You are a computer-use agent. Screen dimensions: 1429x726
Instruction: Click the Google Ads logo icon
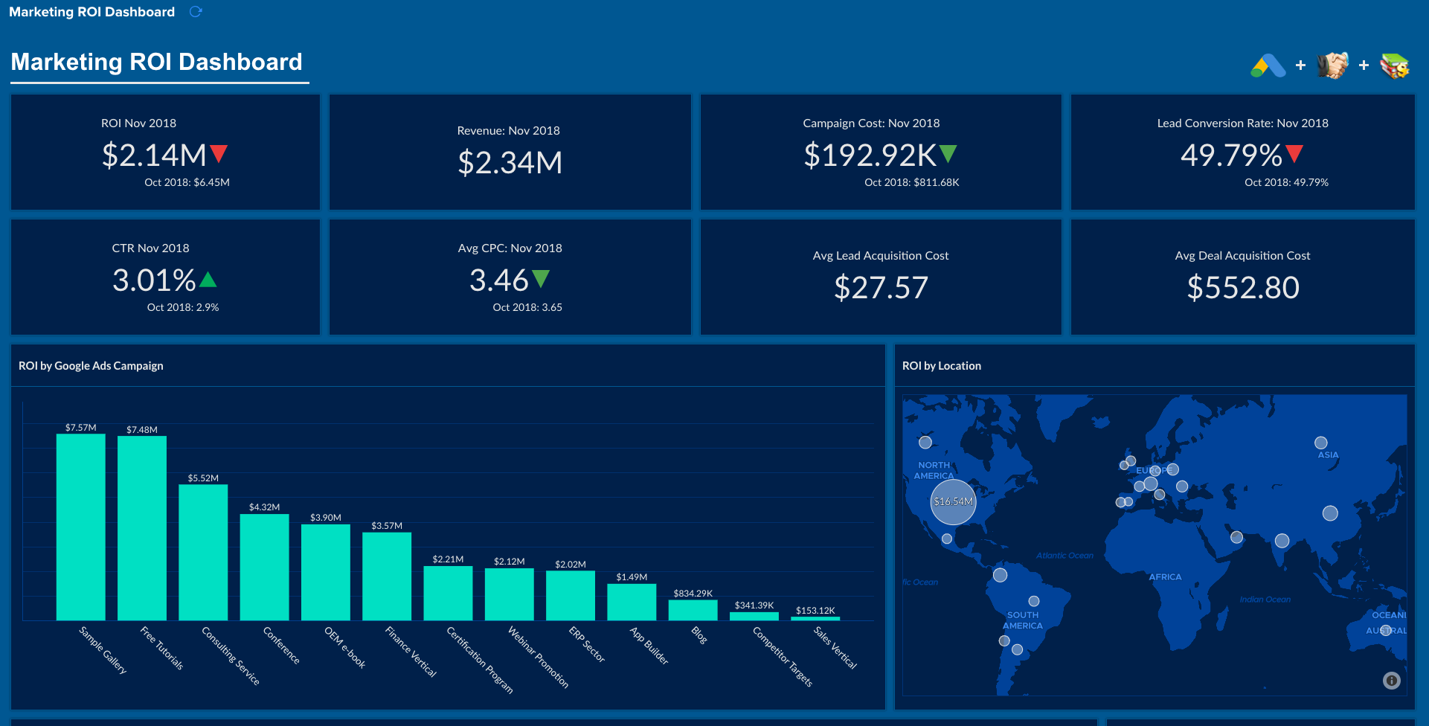pyautogui.click(x=1268, y=66)
